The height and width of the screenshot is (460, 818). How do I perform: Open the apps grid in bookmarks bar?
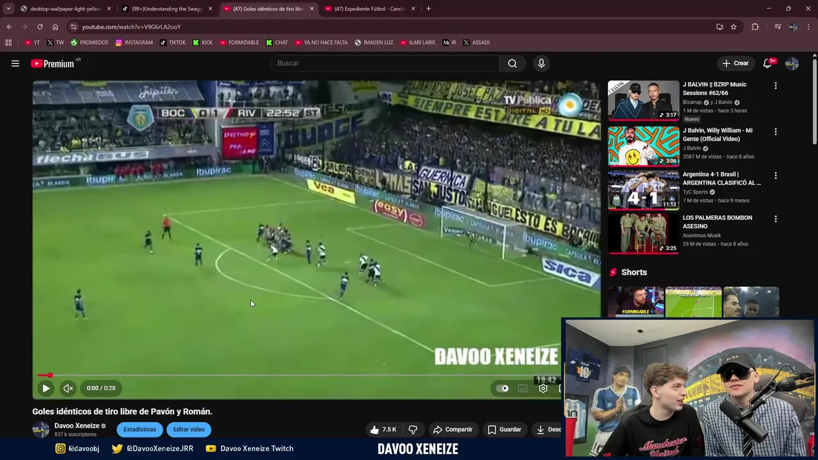(8, 42)
